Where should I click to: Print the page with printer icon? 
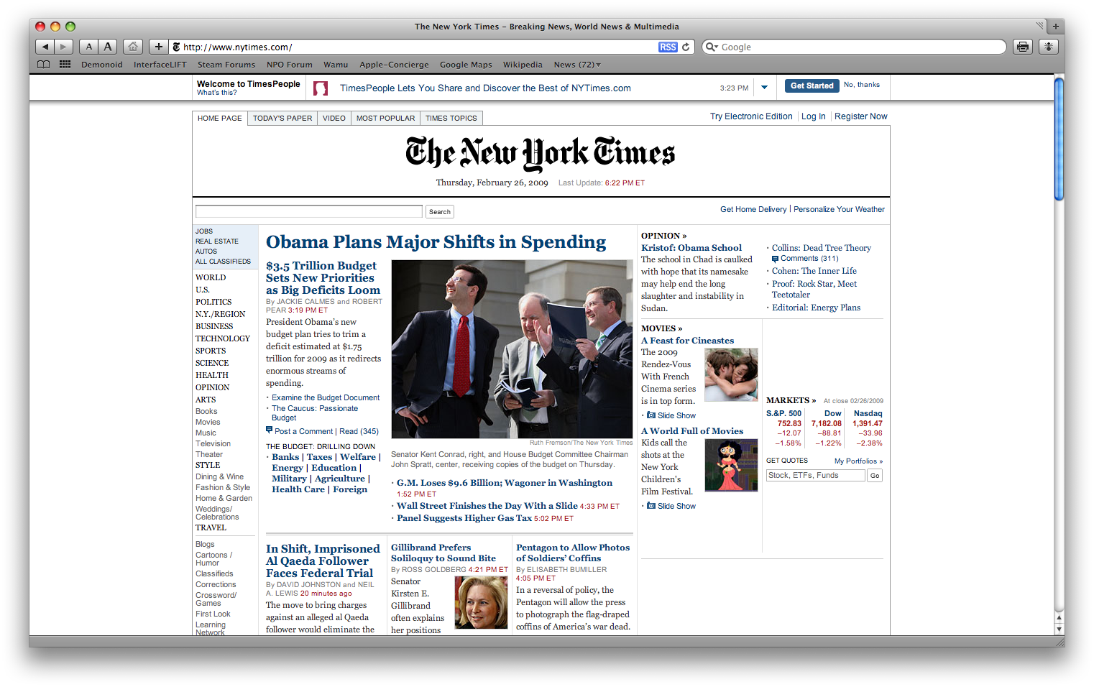[x=1022, y=47]
